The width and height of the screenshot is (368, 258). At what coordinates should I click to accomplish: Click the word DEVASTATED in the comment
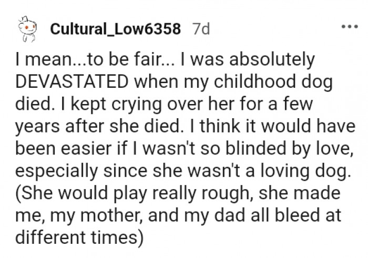click(x=73, y=82)
